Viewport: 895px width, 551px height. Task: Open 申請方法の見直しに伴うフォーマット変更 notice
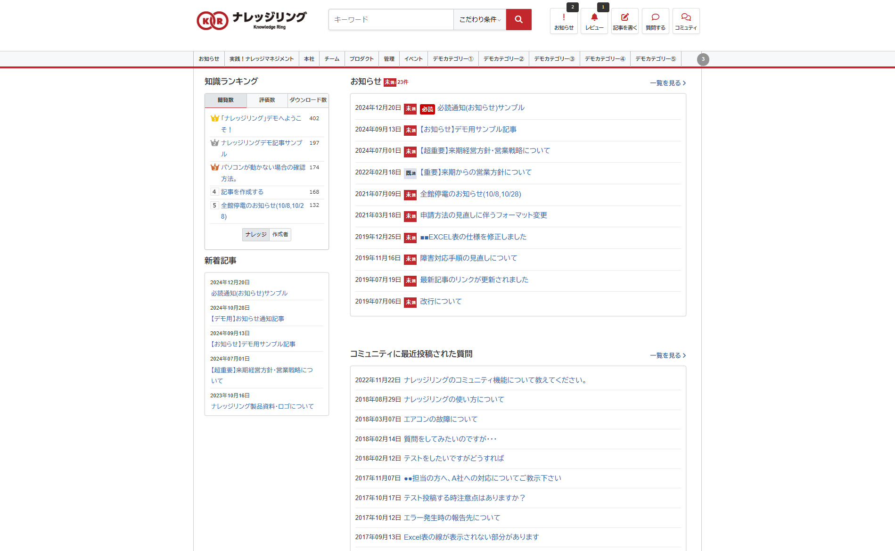[x=484, y=215]
